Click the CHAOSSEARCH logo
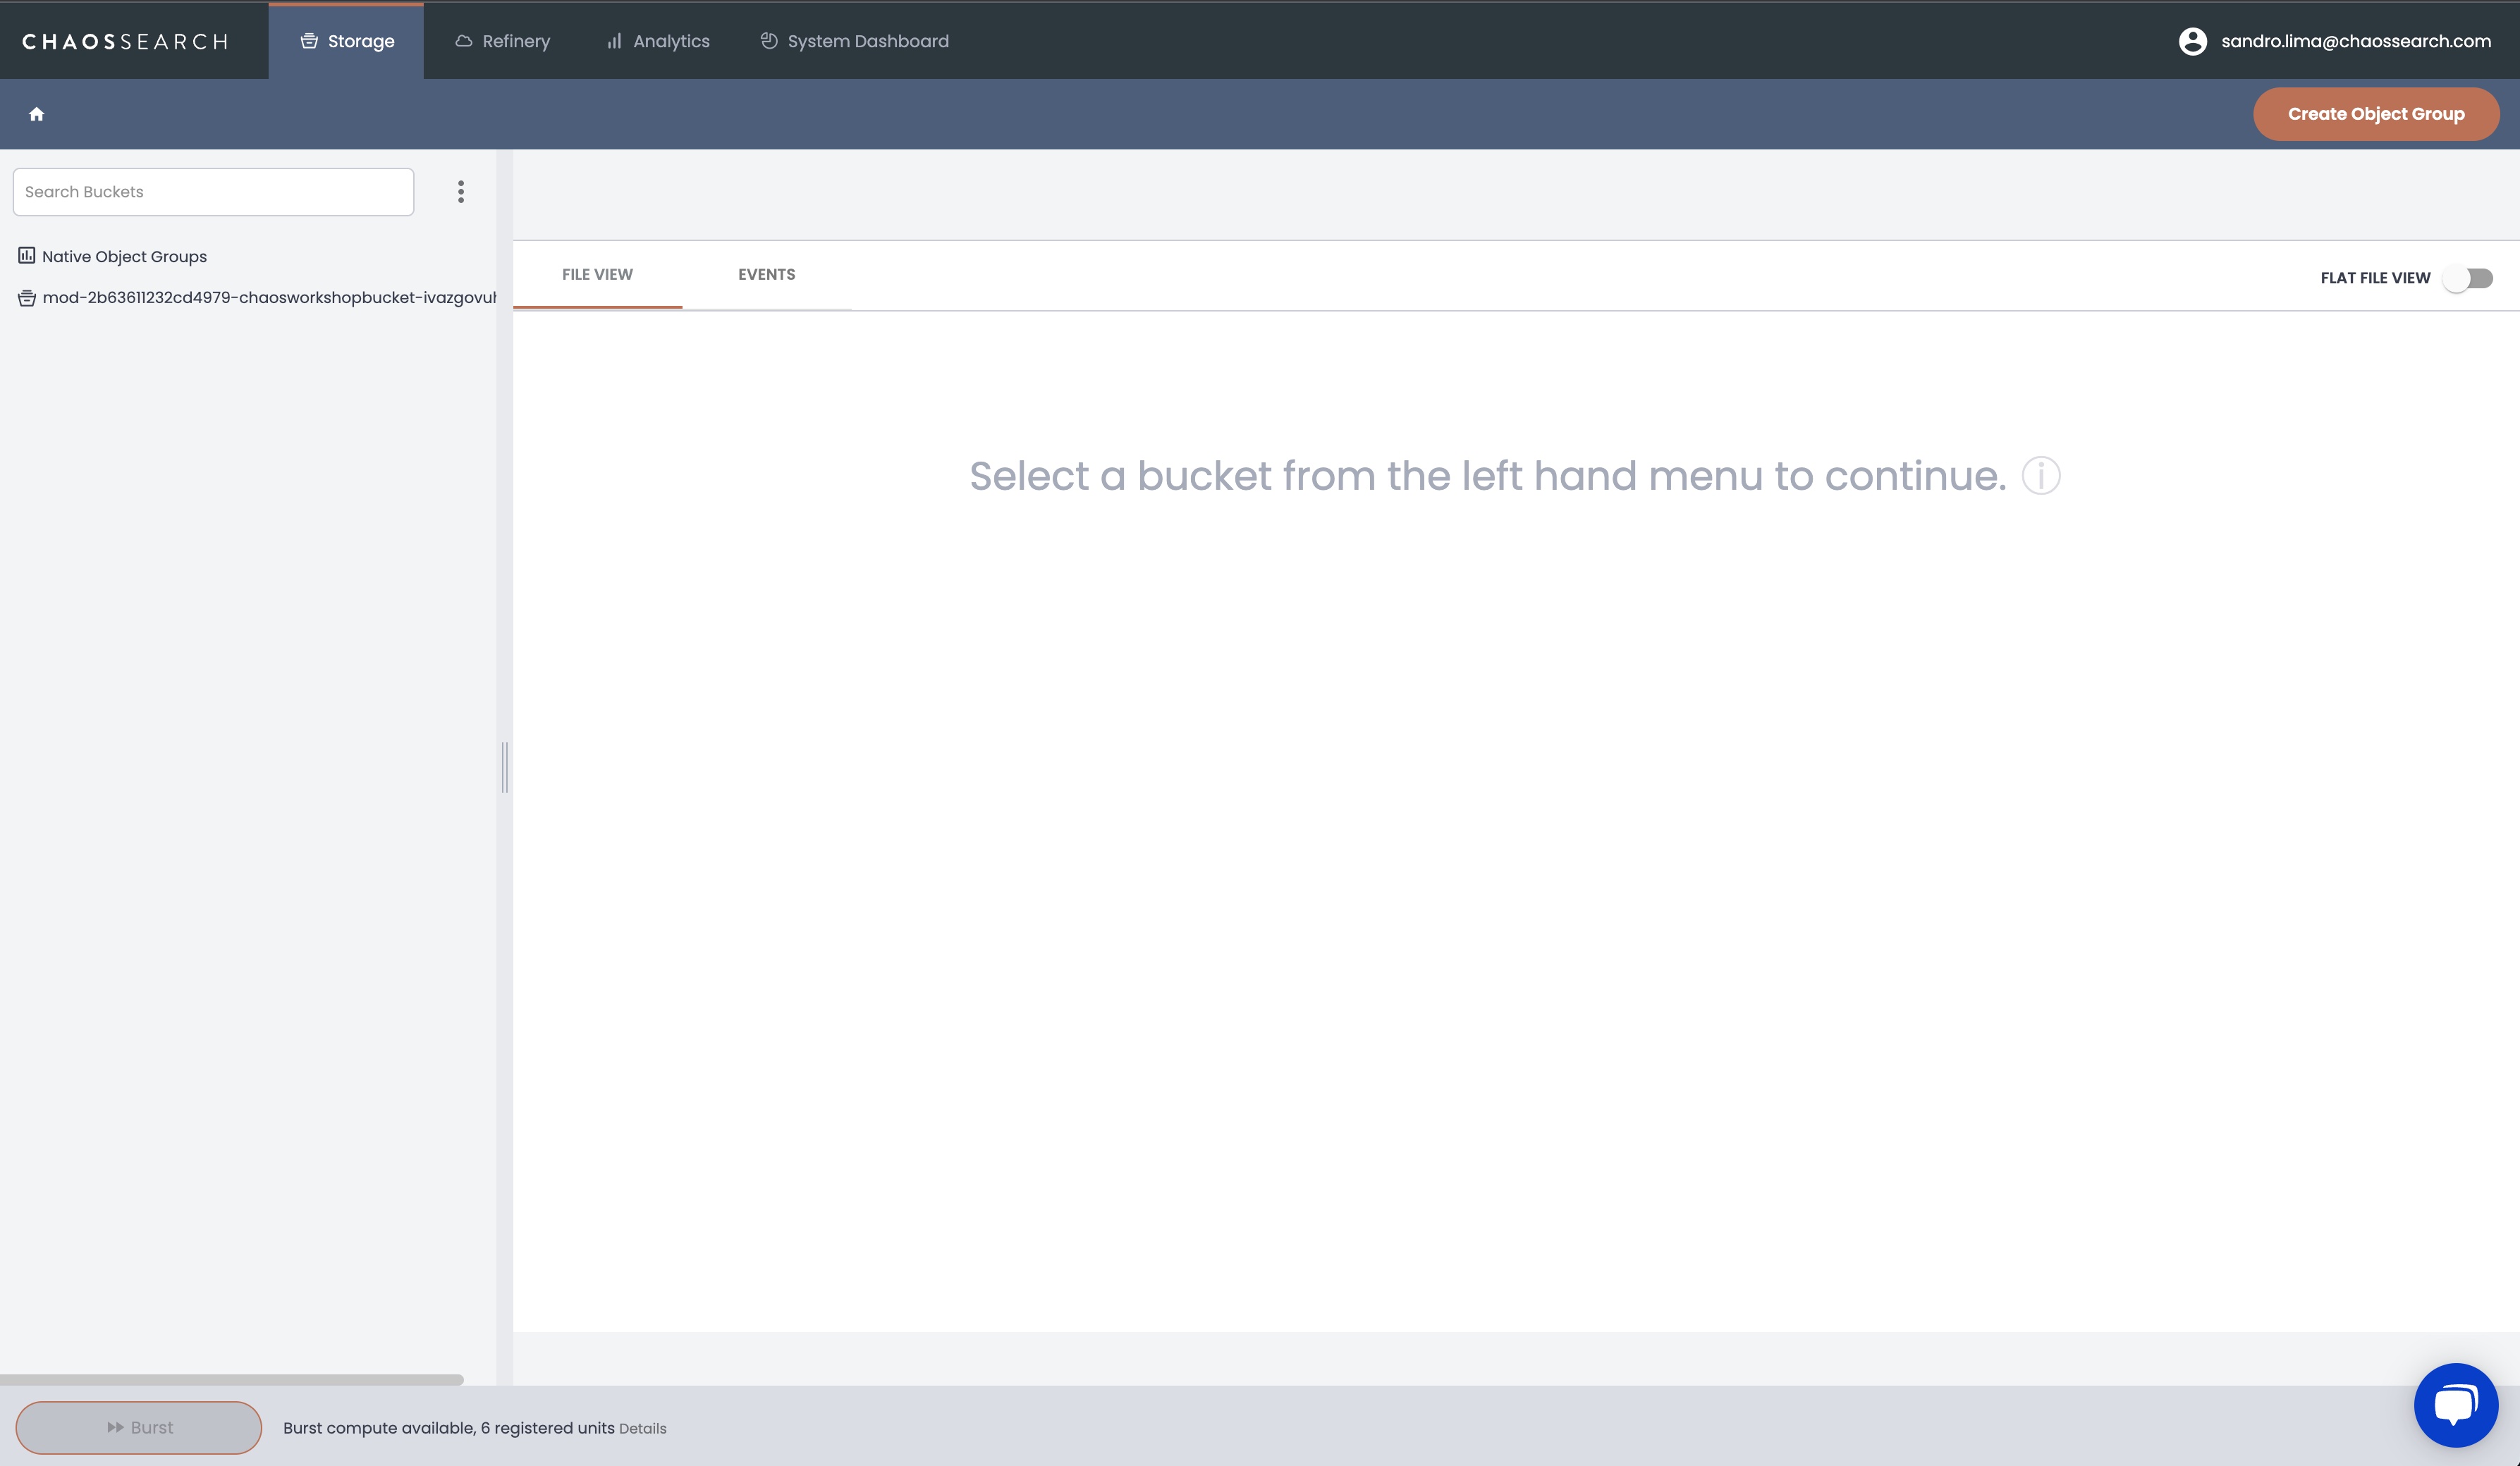 [x=125, y=41]
